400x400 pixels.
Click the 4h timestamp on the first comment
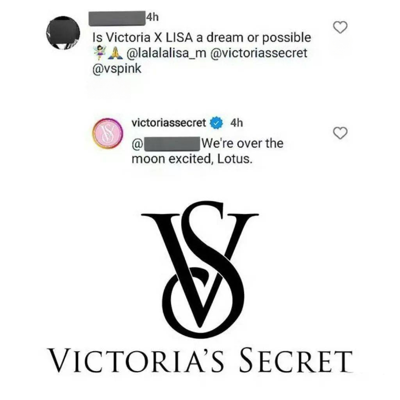152,17
